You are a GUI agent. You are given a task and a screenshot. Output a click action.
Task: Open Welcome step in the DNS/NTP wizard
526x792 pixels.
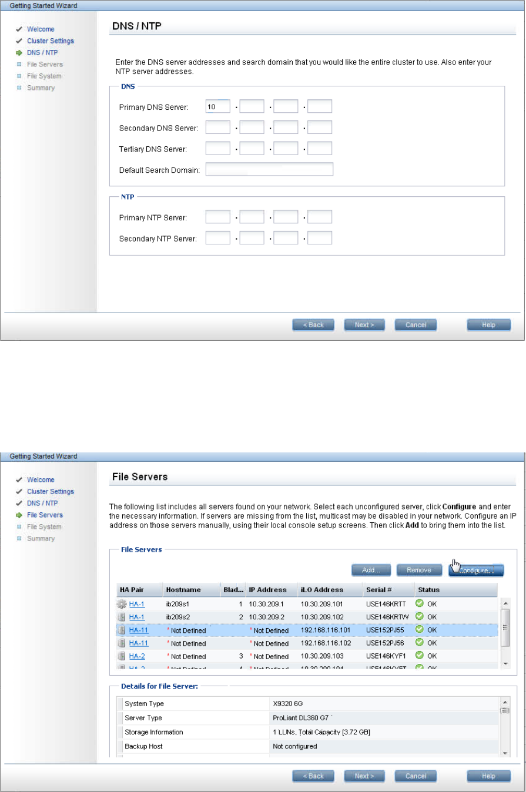[x=41, y=29]
